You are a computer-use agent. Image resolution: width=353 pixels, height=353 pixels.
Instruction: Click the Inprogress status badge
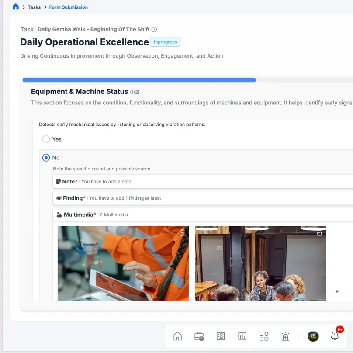[x=166, y=42]
